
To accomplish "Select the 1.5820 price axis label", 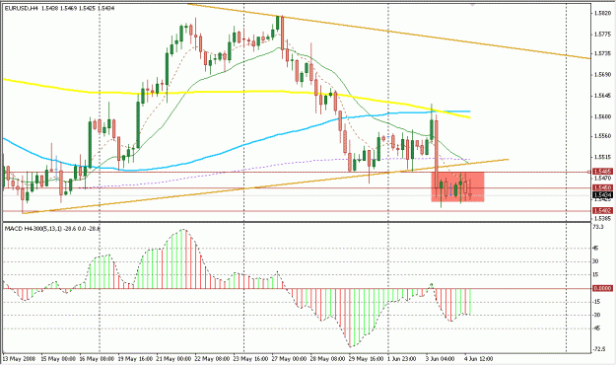I will [x=603, y=13].
